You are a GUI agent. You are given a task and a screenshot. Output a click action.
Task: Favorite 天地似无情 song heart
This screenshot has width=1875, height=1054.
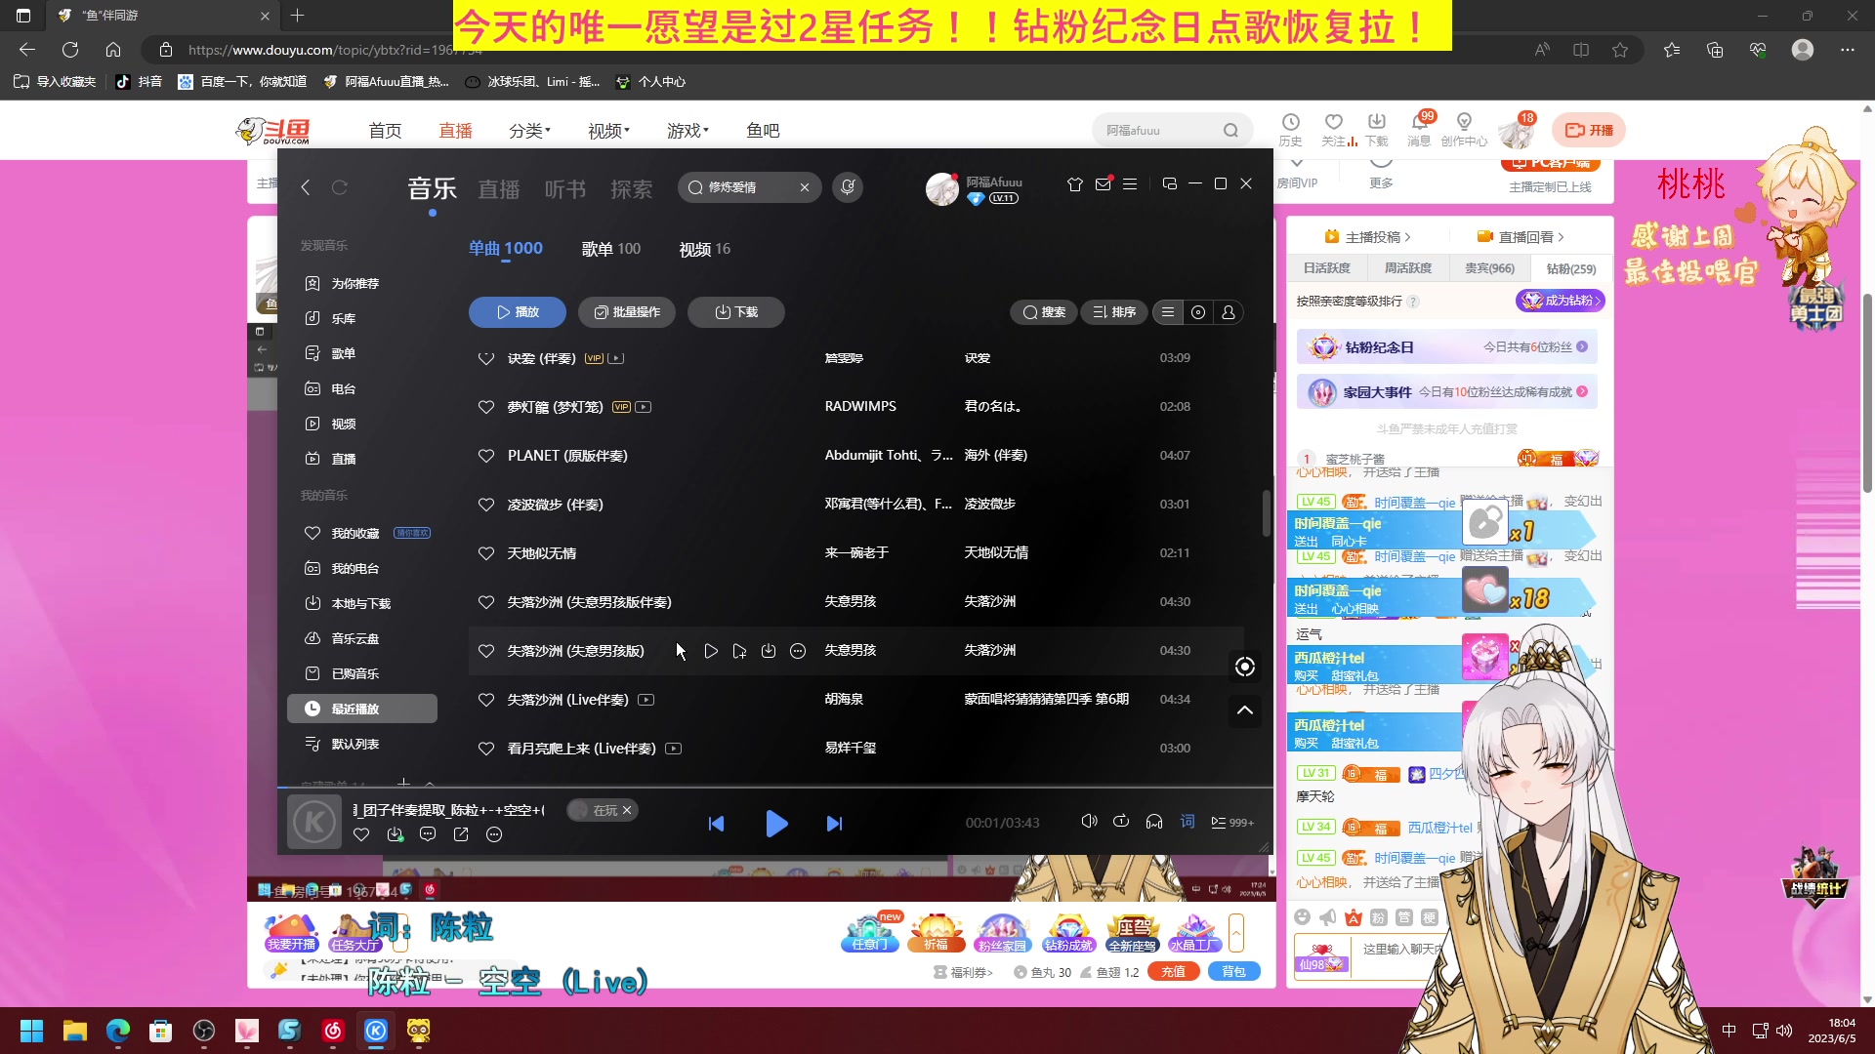(486, 553)
